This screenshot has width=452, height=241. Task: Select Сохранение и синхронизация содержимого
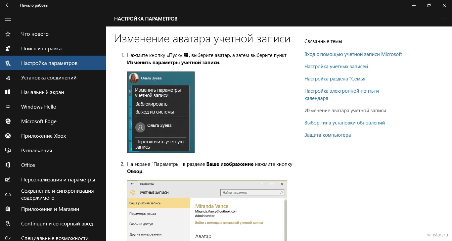53,195
